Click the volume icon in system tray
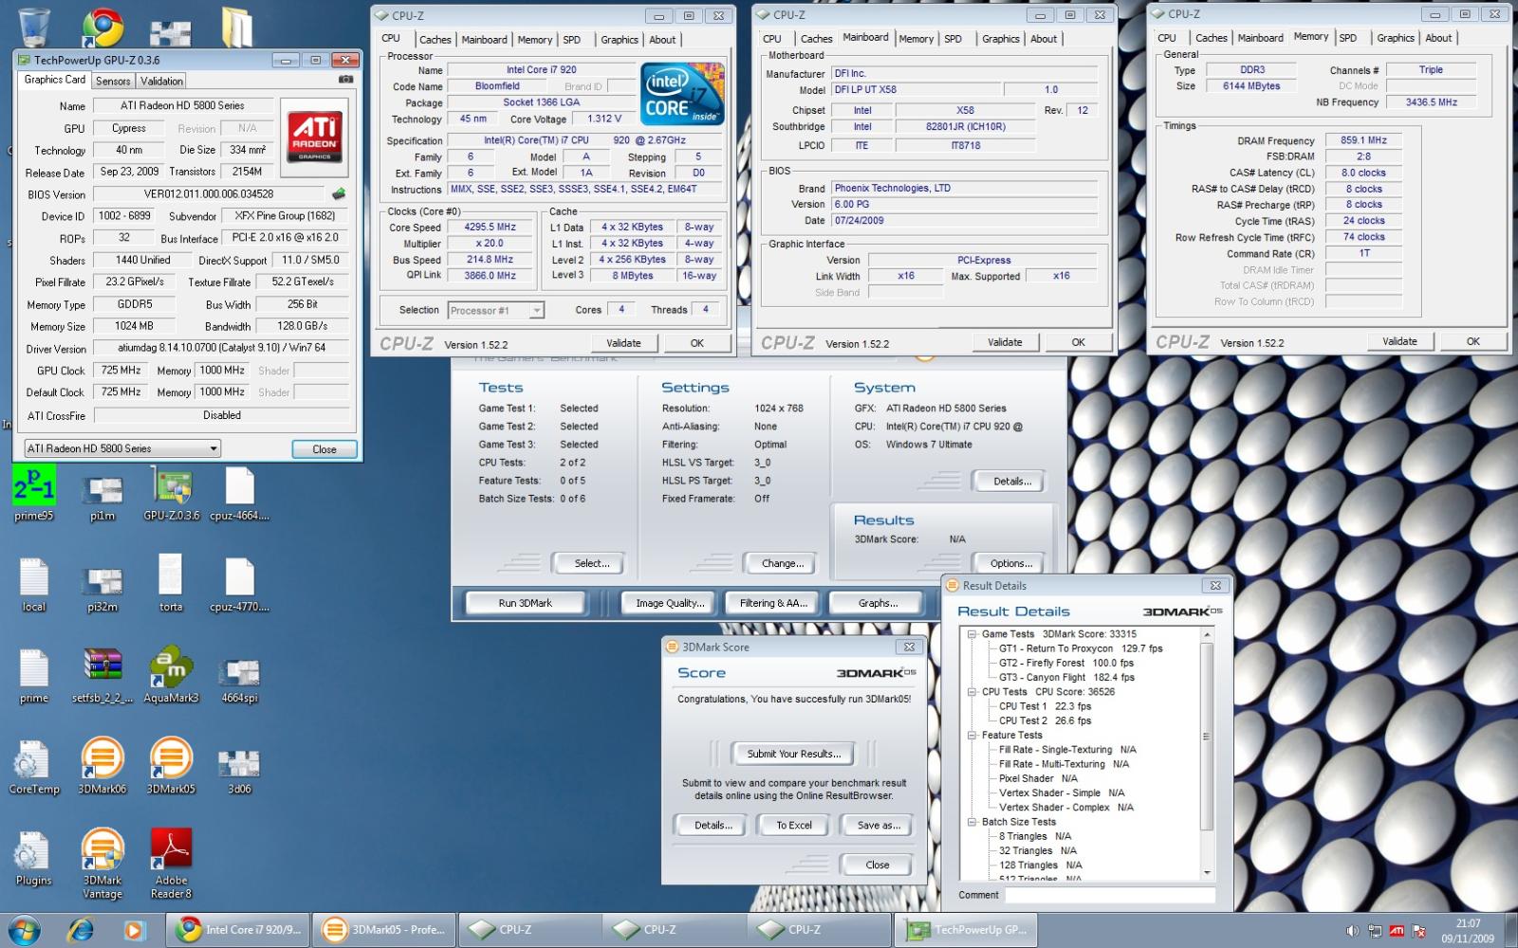The height and width of the screenshot is (948, 1518). pyautogui.click(x=1351, y=931)
